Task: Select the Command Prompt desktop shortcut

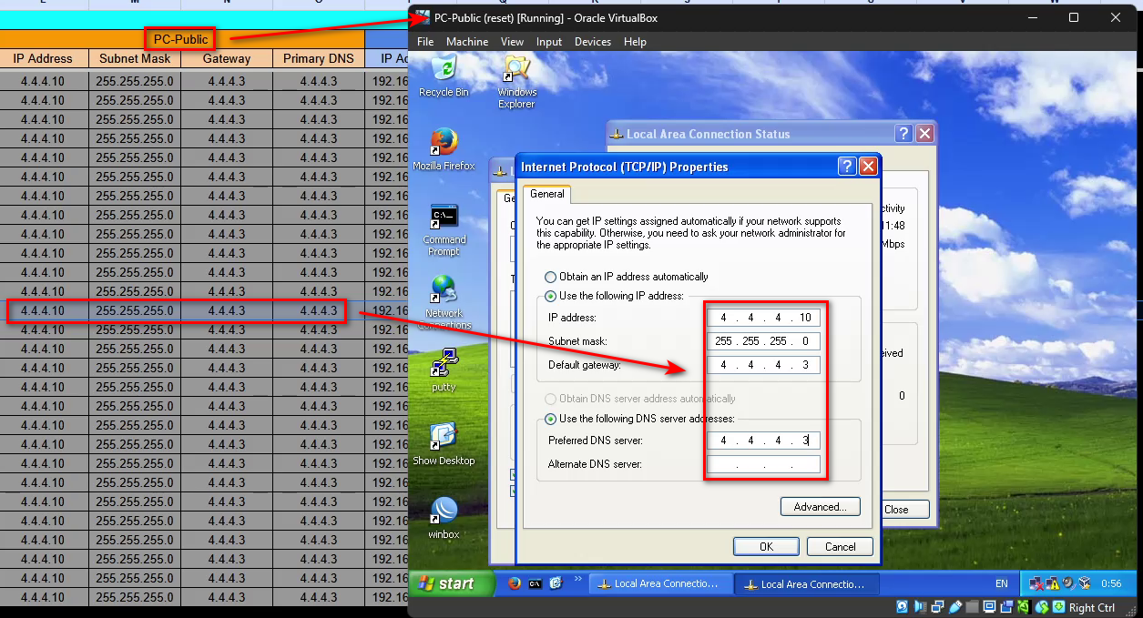Action: tap(444, 229)
